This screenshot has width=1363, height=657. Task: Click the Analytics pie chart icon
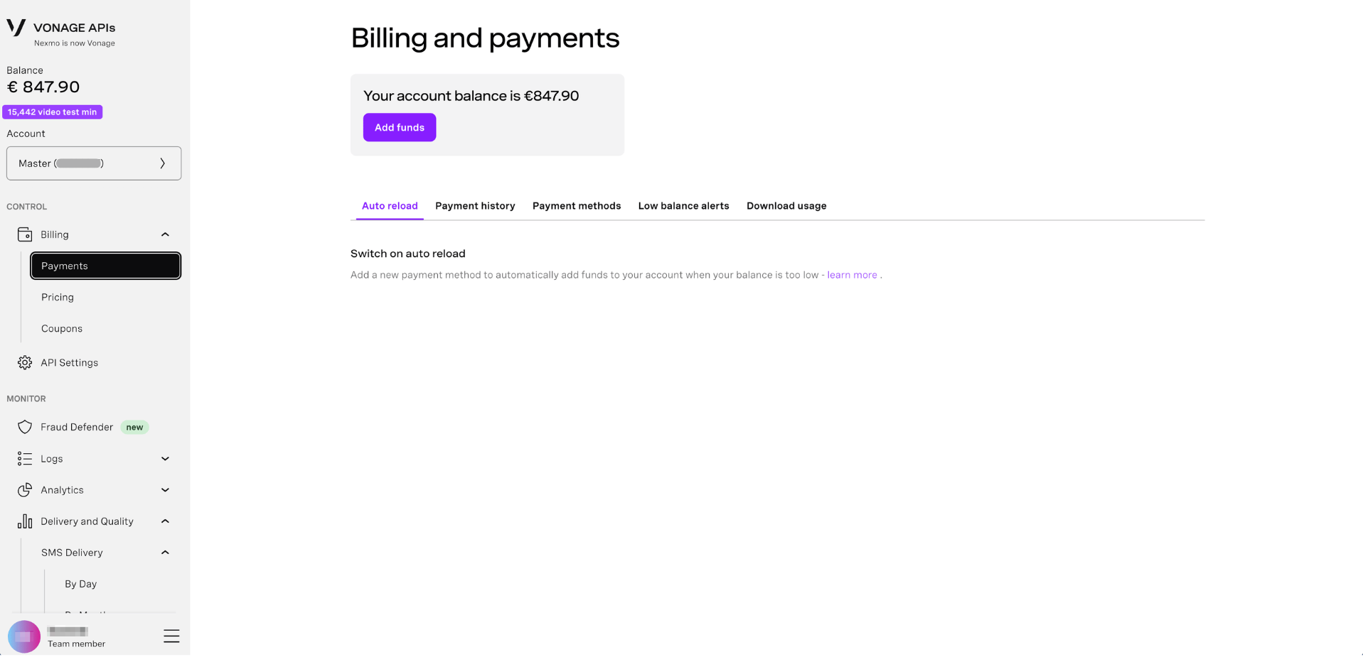[x=25, y=490]
